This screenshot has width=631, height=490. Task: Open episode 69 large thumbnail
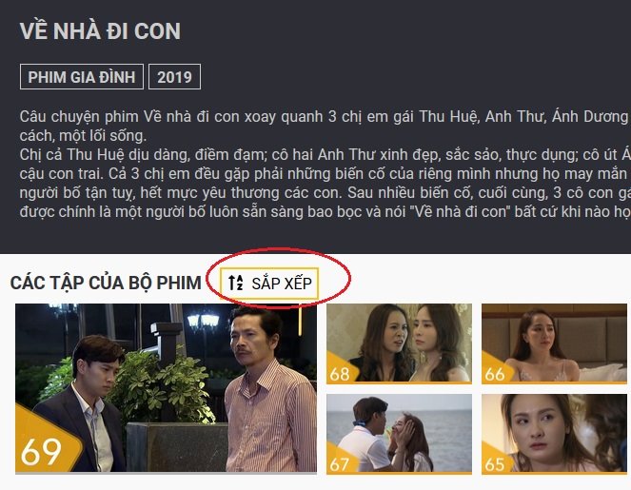pos(166,388)
